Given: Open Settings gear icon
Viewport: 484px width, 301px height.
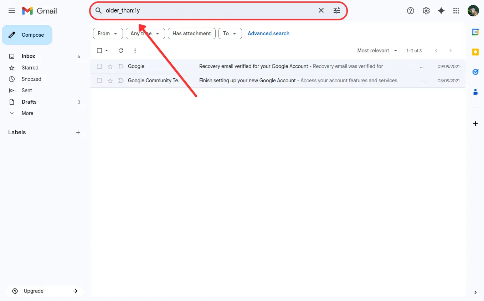Looking at the screenshot, I should [x=426, y=11].
